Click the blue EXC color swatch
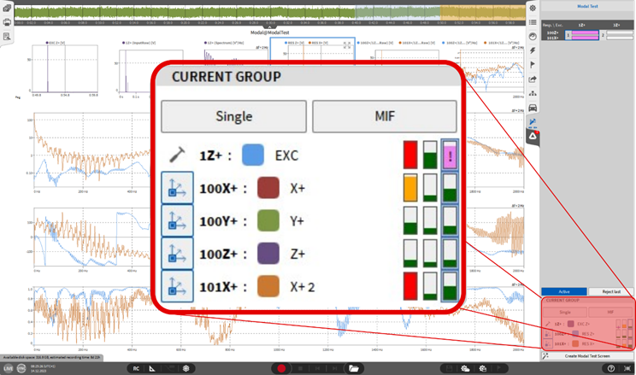The image size is (636, 375). tap(253, 155)
